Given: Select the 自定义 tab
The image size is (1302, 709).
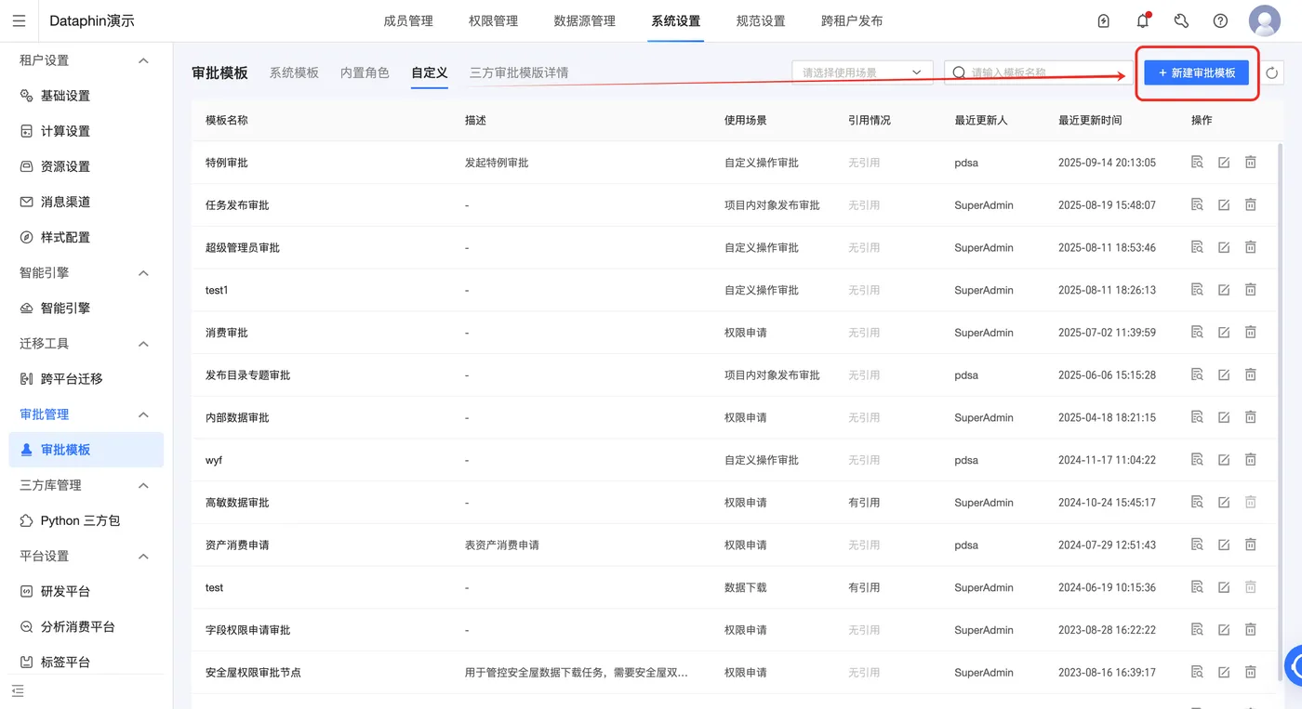Looking at the screenshot, I should pyautogui.click(x=430, y=72).
